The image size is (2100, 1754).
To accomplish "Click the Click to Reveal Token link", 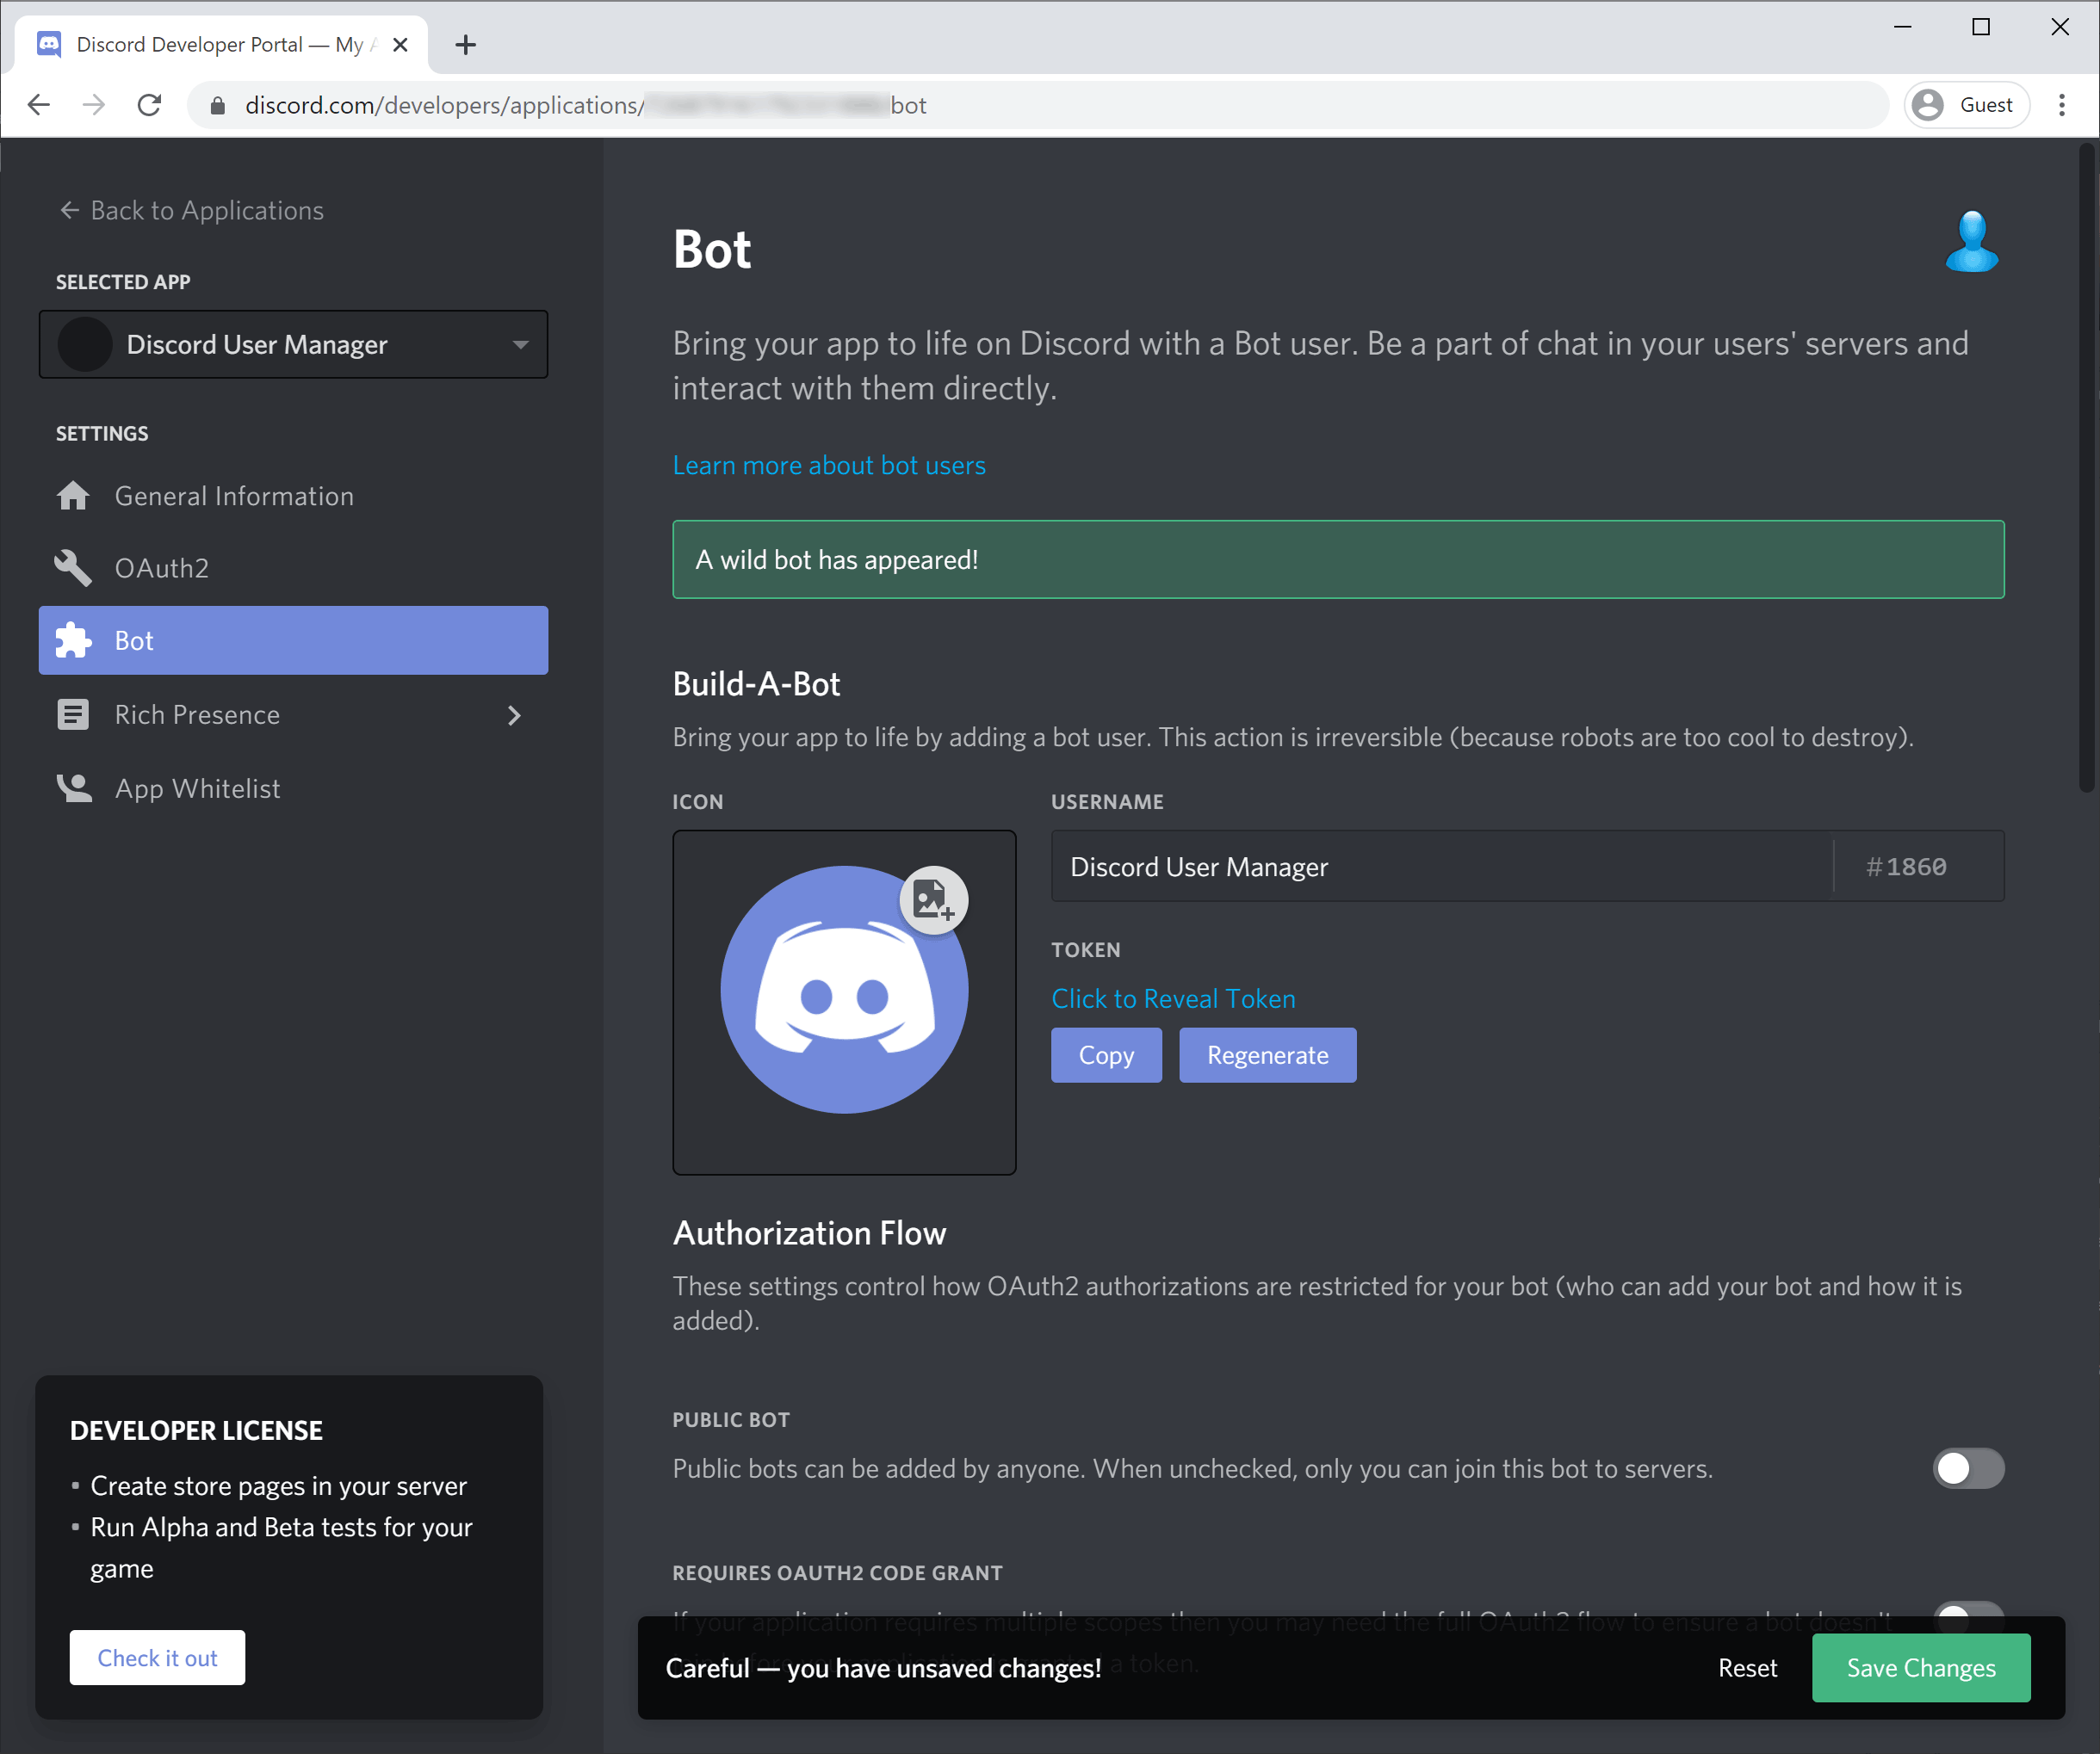I will tap(1173, 998).
